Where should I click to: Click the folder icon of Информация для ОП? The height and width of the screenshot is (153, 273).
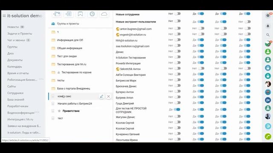[x=53, y=40]
